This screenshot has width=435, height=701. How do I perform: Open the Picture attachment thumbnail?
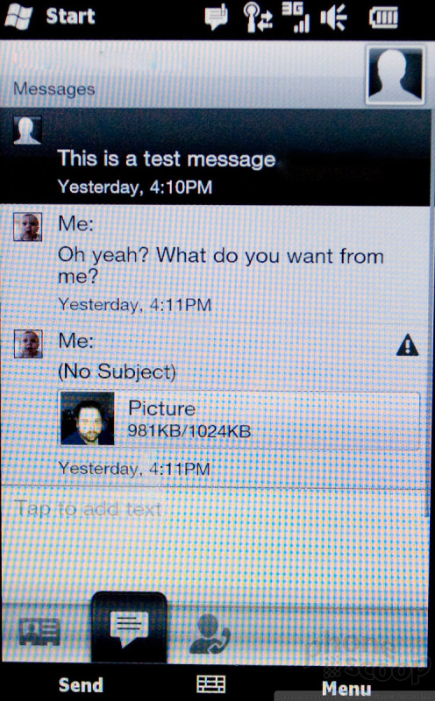coord(88,419)
